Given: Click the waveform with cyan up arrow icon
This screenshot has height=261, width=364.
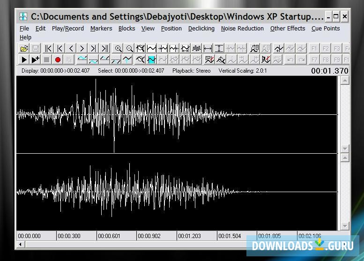Looking at the screenshot, I should pyautogui.click(x=127, y=60).
